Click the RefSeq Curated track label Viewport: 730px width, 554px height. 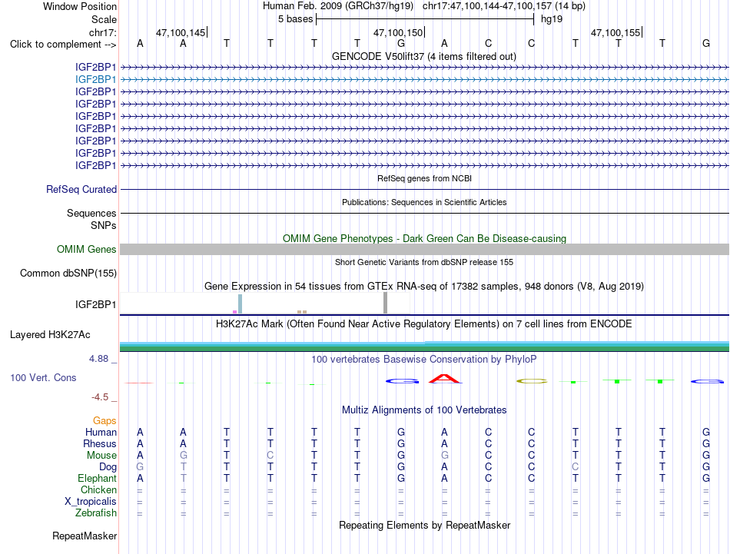coord(81,190)
